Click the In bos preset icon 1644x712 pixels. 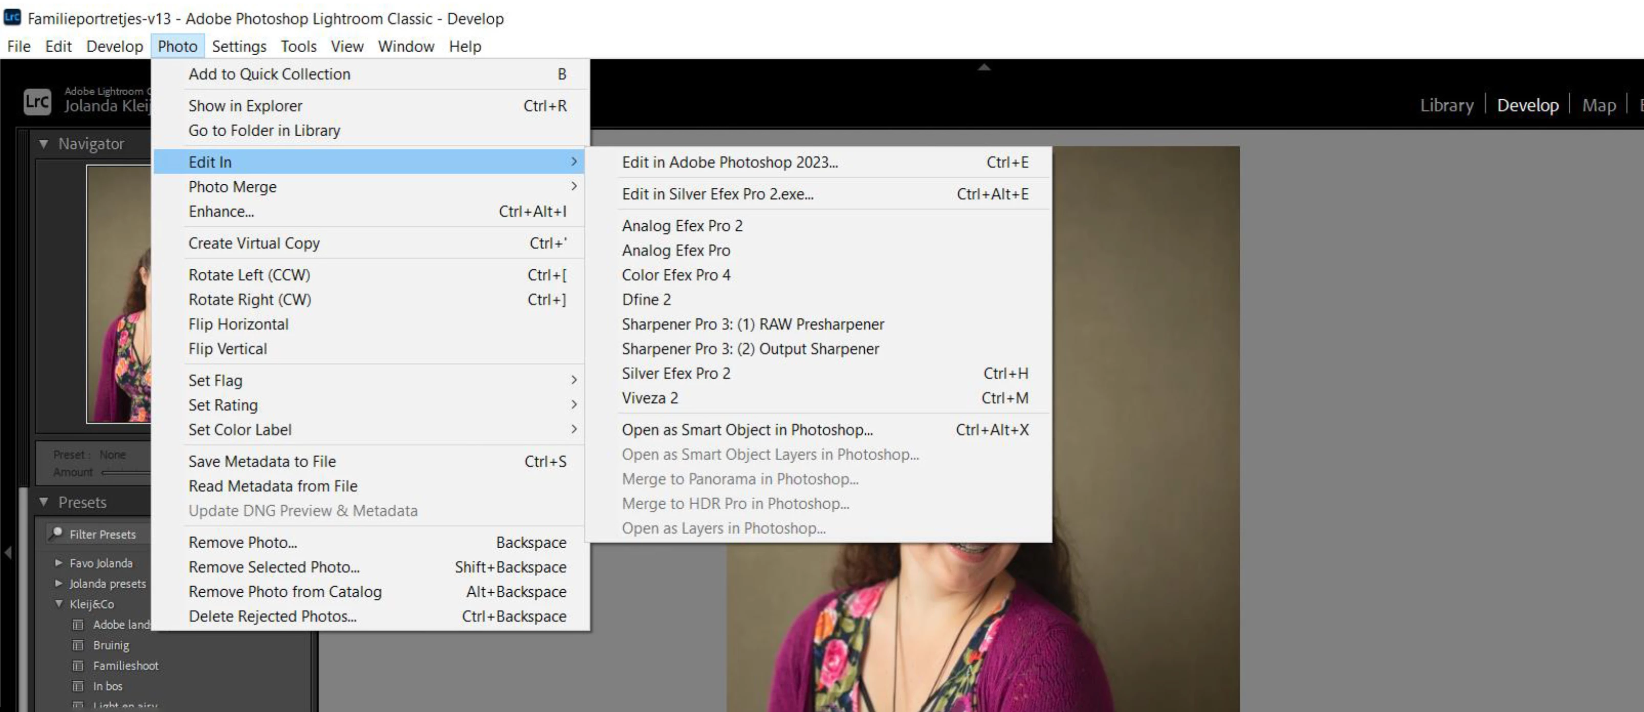point(78,686)
